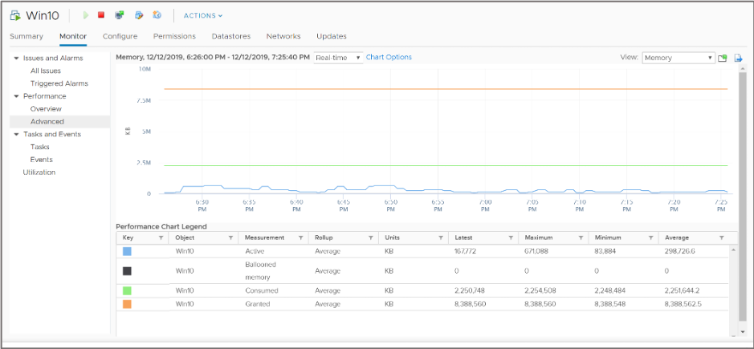Screen dimensions: 754x349
Task: Click the Granted measurement cell
Action: coord(257,304)
